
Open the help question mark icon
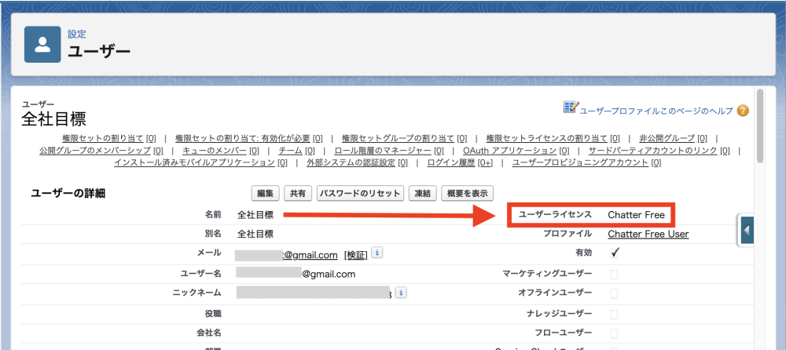(742, 111)
